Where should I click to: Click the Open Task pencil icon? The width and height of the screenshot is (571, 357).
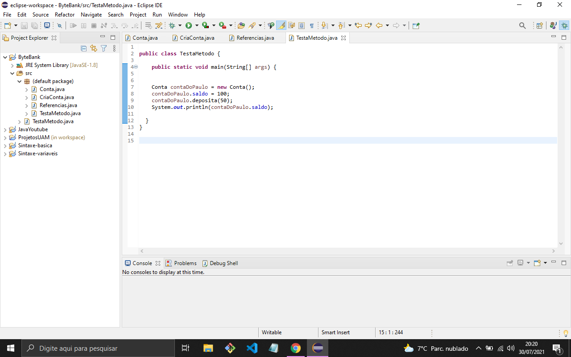point(252,26)
